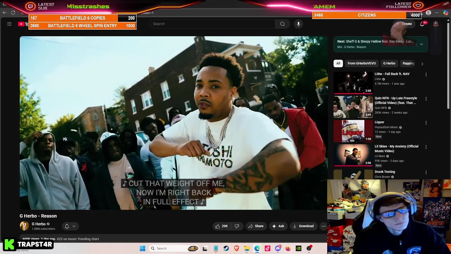Dislike the G Herbo video

(237, 226)
